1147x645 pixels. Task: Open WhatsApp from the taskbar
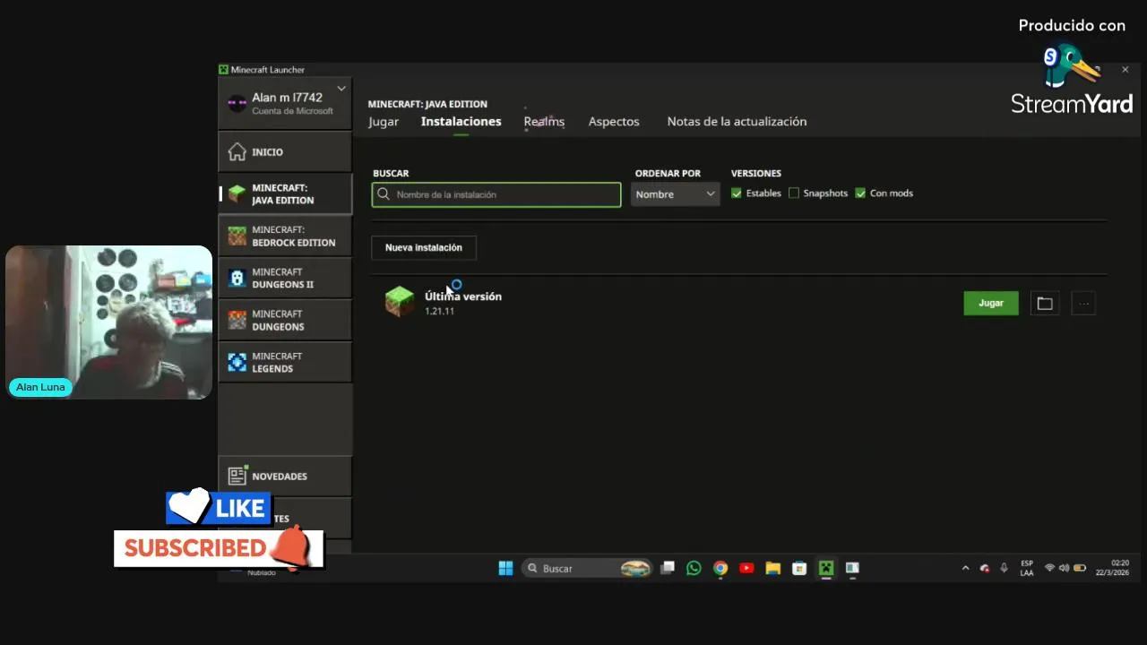click(x=694, y=568)
